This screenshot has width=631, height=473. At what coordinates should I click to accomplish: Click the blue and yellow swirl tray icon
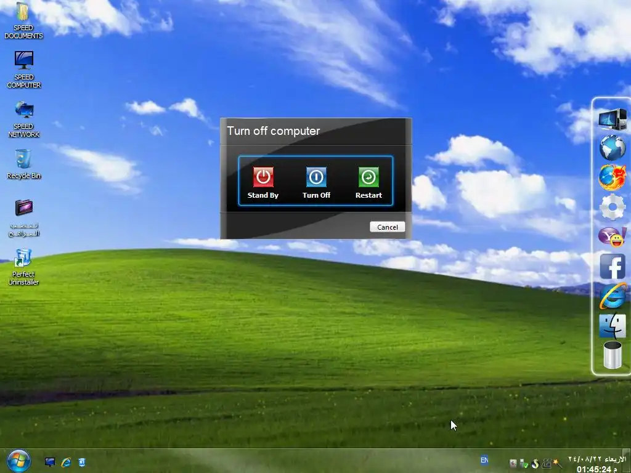(x=535, y=463)
